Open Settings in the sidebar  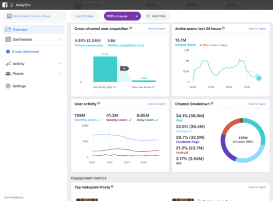pos(34,86)
